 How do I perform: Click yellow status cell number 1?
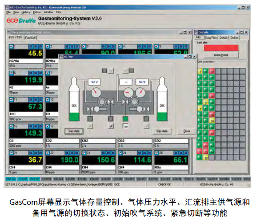(200, 71)
